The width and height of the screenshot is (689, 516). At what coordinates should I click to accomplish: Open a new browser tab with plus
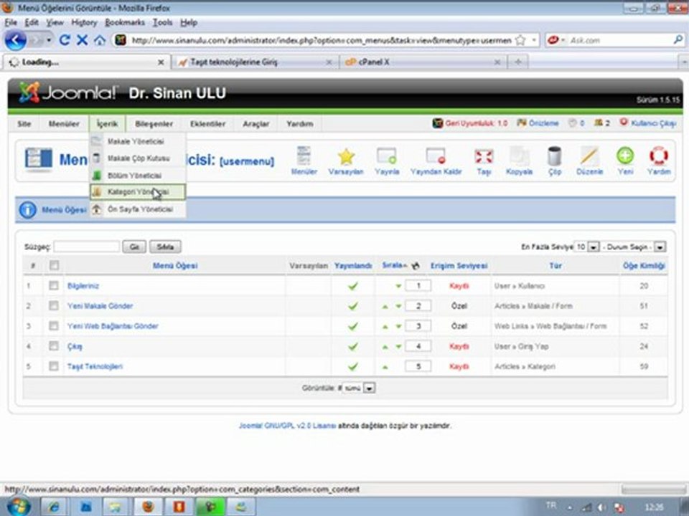[518, 62]
